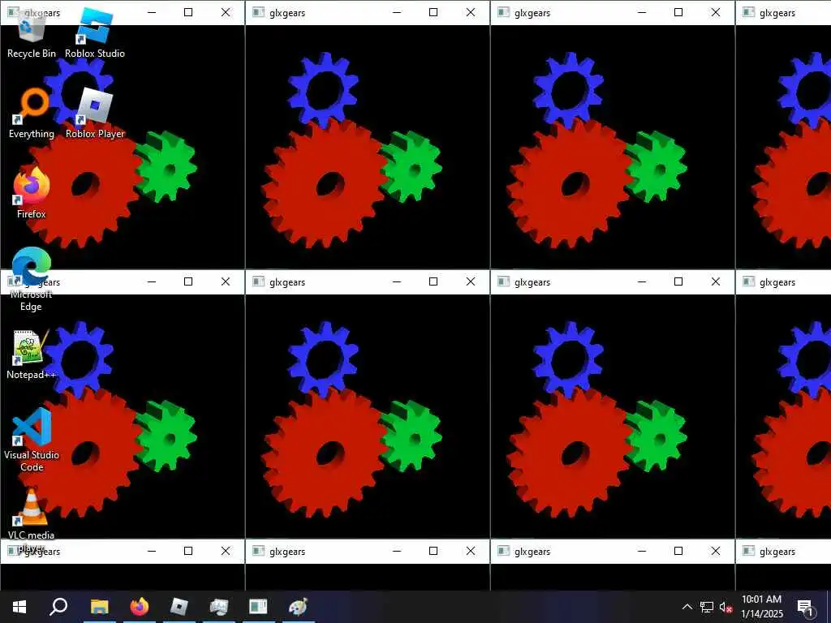Select the Visual Studio Code desktop shortcut

(x=32, y=440)
